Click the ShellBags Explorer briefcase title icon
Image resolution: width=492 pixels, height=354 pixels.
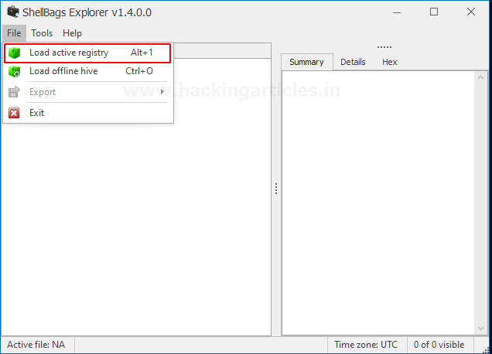13,12
